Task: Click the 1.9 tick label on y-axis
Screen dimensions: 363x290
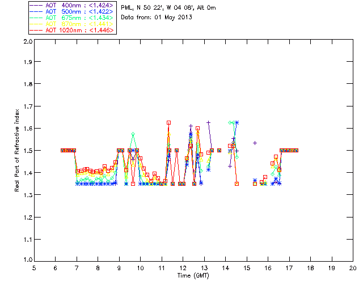Action: [28, 62]
